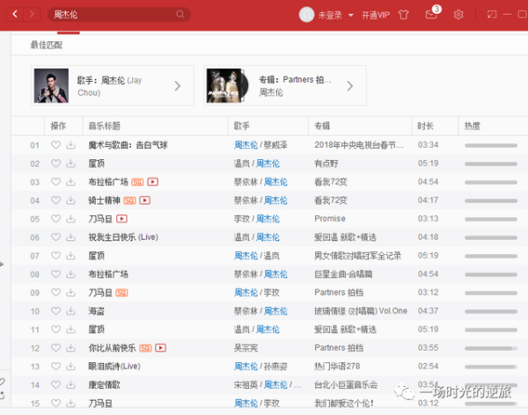The height and width of the screenshot is (415, 528).
Task: Click the search magnifier icon
Action: point(180,14)
